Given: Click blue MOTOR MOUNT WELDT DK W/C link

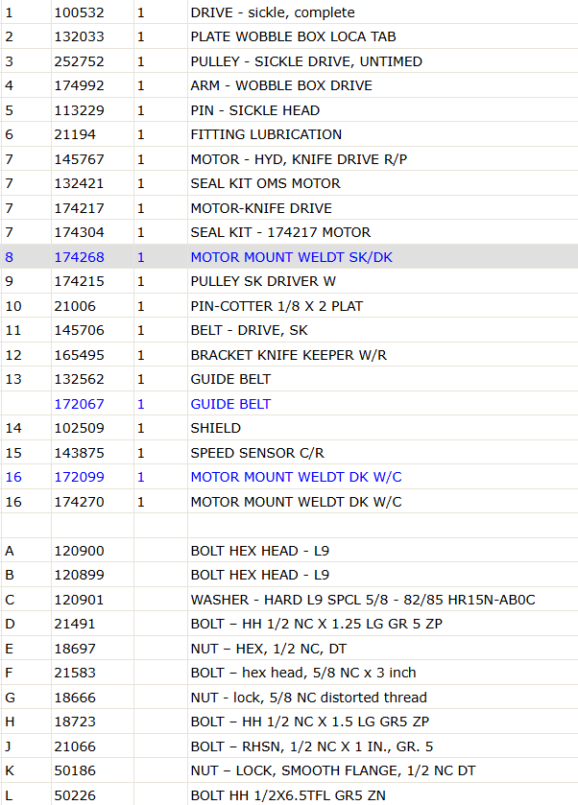Looking at the screenshot, I should (296, 477).
